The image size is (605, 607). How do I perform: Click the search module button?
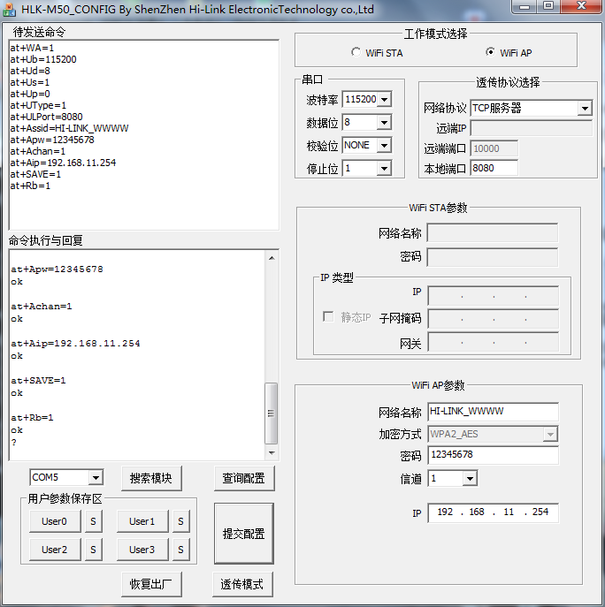tap(150, 478)
